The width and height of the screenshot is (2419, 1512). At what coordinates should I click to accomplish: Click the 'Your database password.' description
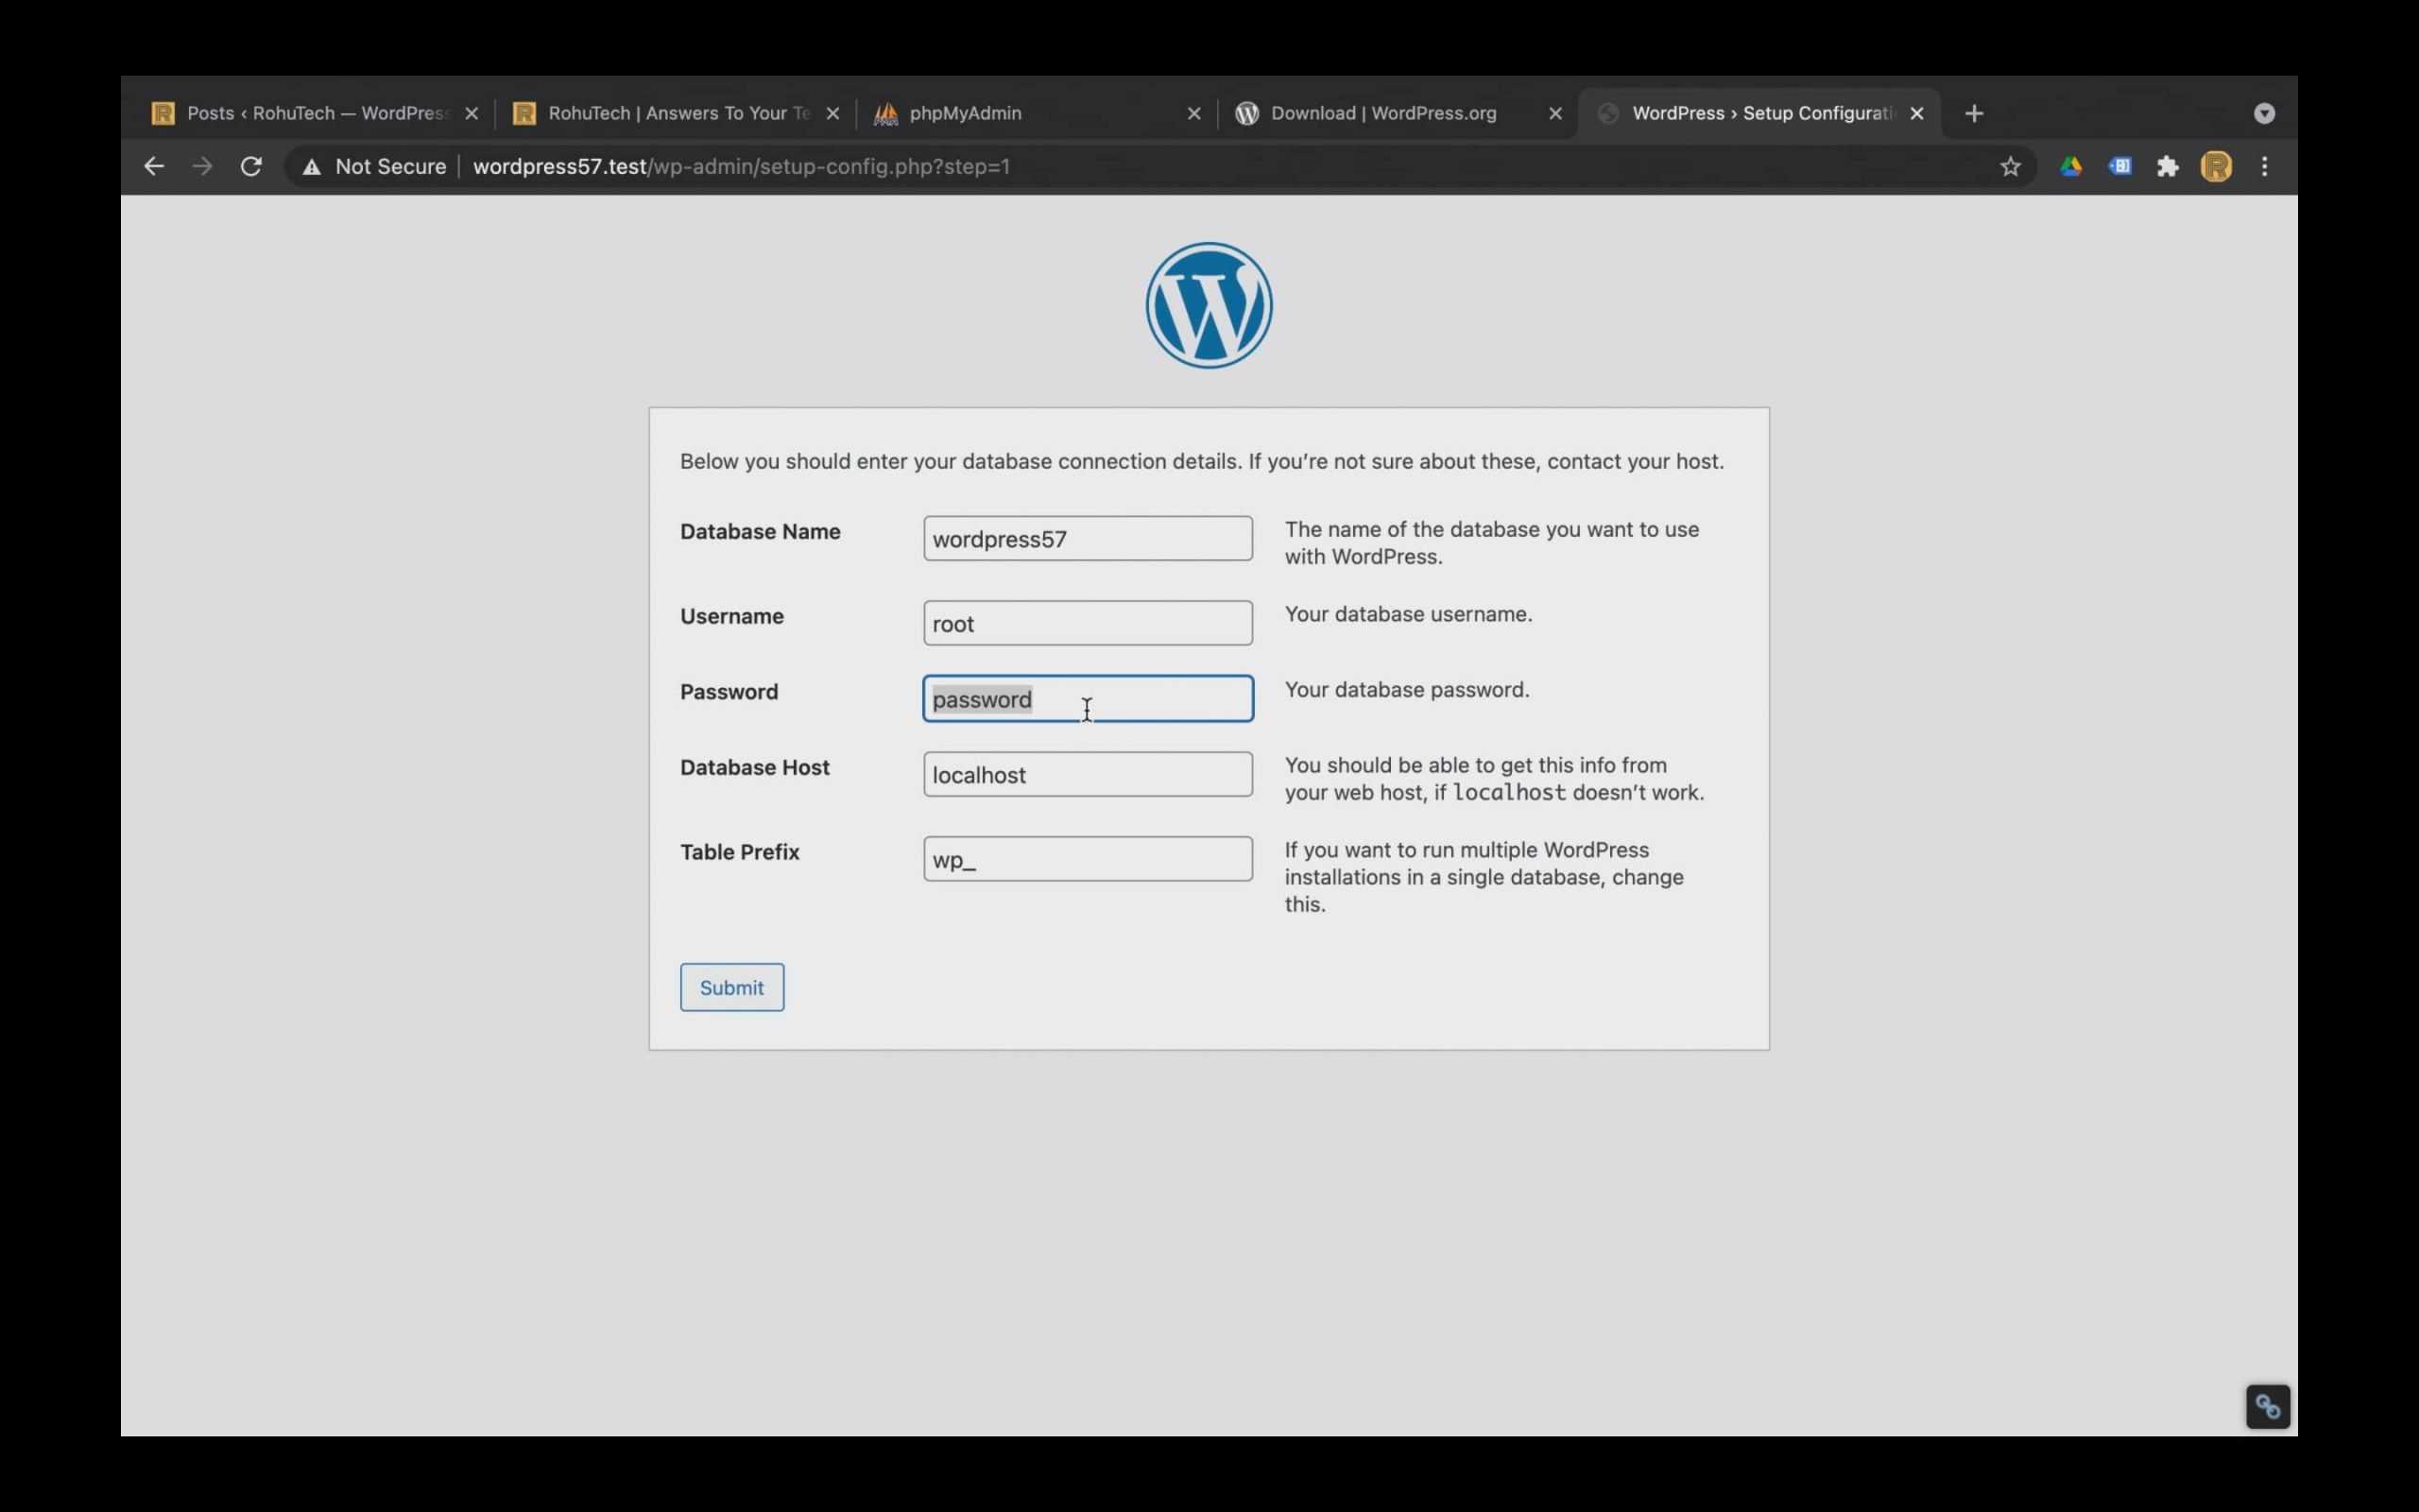click(1406, 690)
